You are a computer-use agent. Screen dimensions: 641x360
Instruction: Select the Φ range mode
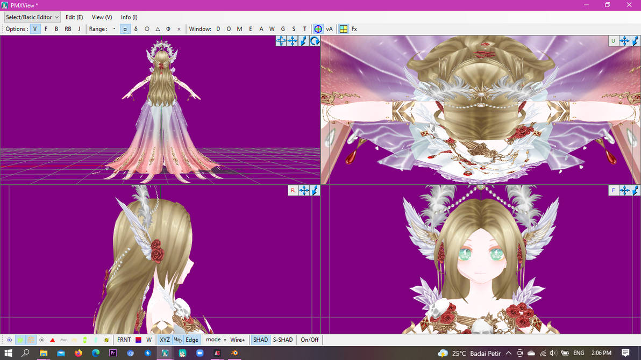coord(168,29)
